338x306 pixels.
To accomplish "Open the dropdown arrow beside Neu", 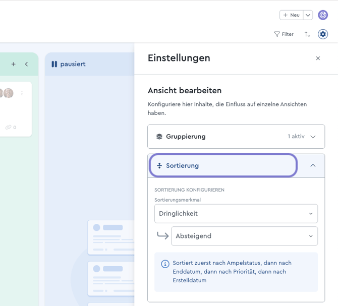I will coord(308,15).
